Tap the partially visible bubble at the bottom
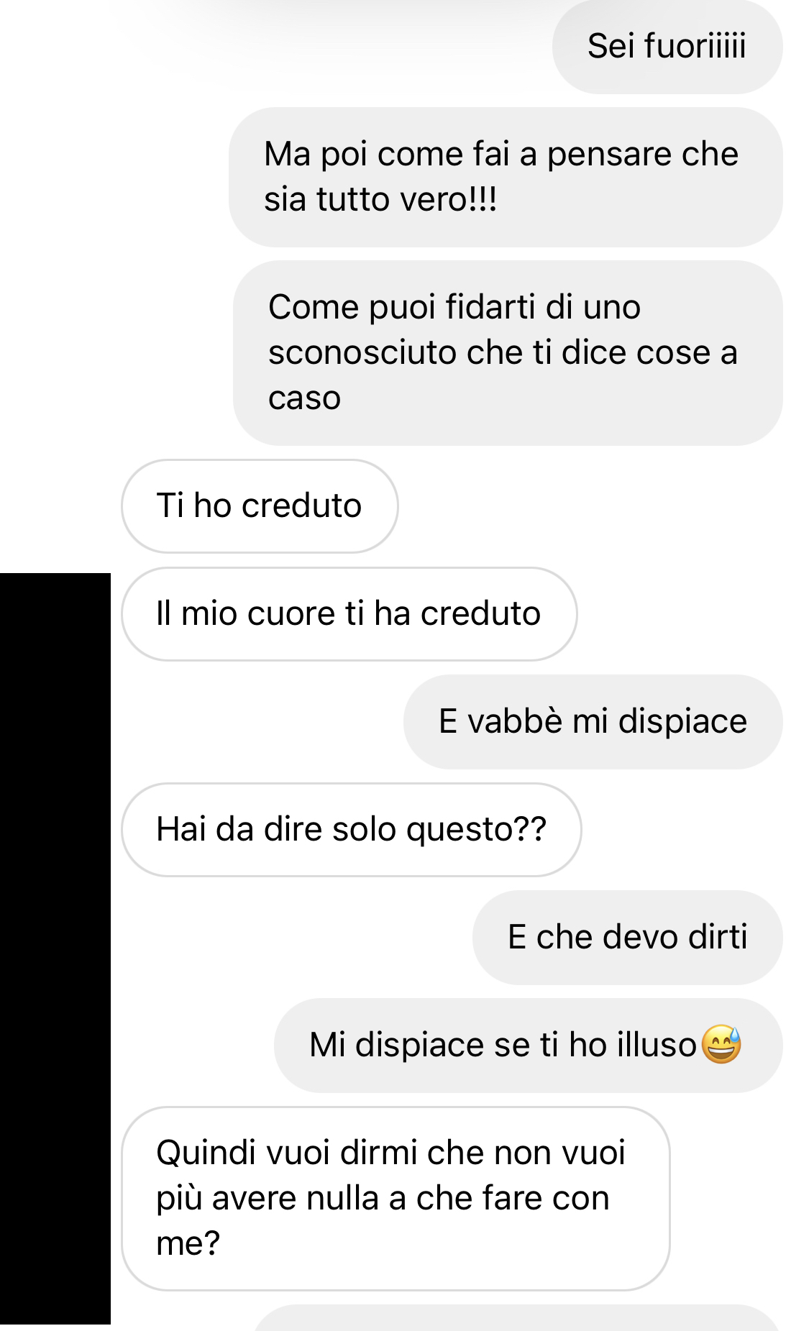The height and width of the screenshot is (1331, 809). [516, 1318]
